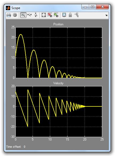The width and height of the screenshot is (115, 156).
Task: Toggle the Zoom magnifier tool
Action: pos(23,15)
